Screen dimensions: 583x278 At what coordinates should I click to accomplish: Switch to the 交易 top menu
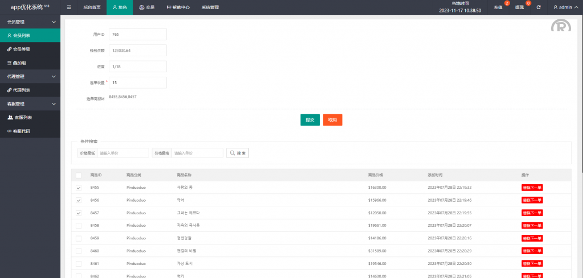point(147,7)
